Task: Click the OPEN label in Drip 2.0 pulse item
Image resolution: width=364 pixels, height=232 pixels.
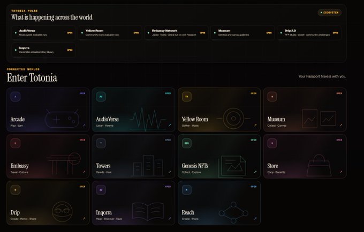Action: click(335, 33)
